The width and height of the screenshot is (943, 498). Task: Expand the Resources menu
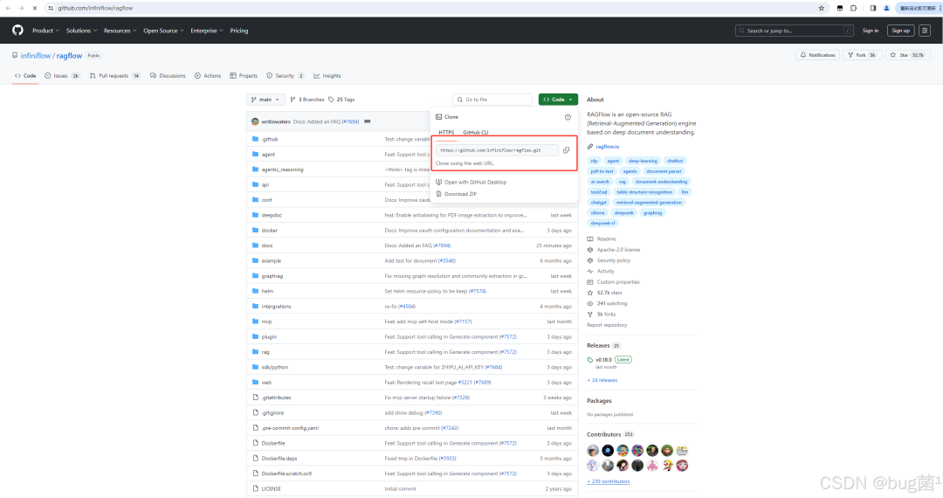point(120,31)
